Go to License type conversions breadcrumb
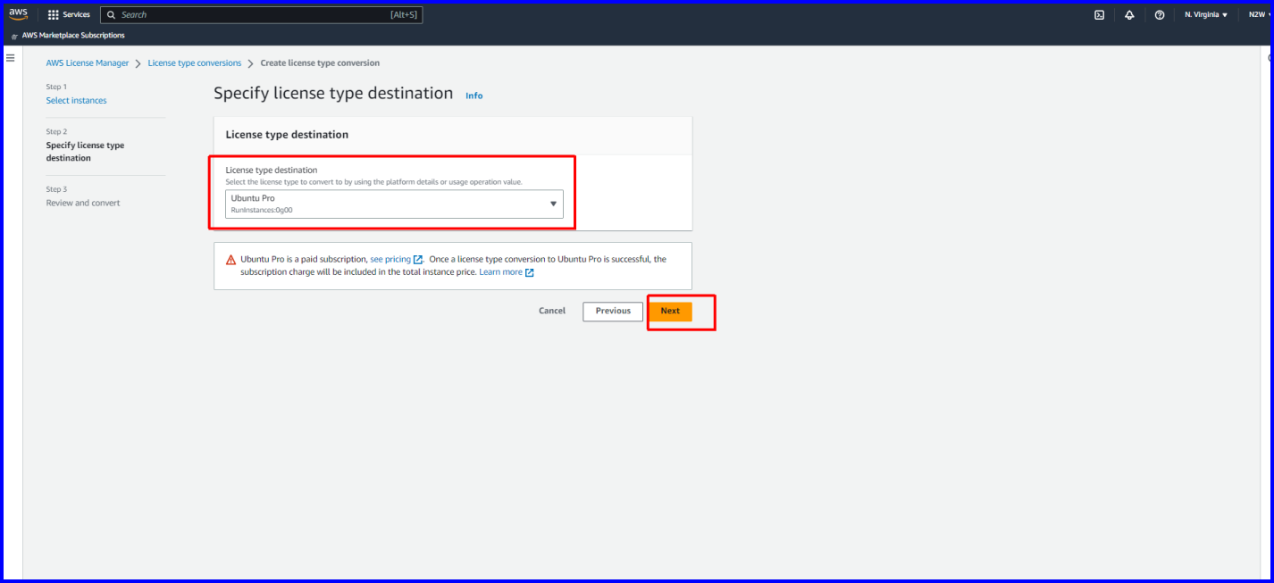This screenshot has height=583, width=1274. point(195,63)
